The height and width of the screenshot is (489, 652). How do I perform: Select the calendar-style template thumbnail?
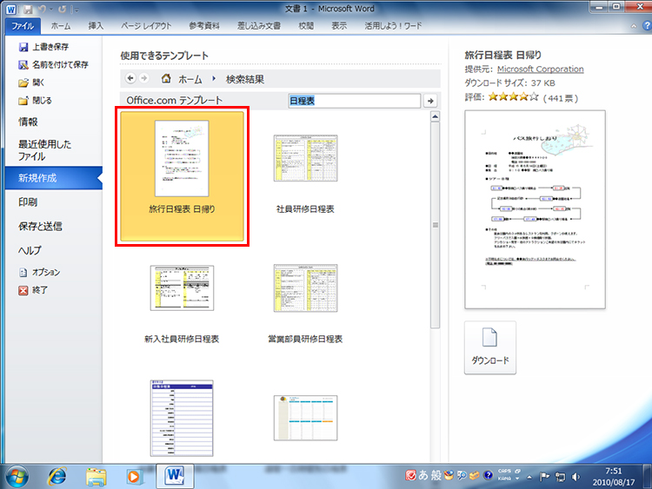click(x=306, y=418)
